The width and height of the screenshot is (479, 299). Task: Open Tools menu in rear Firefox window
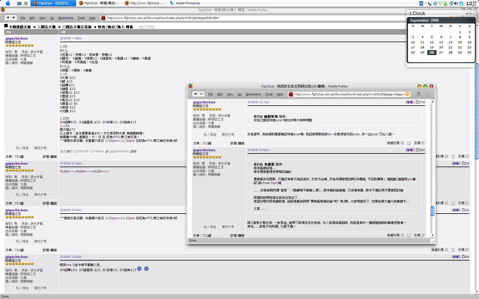pos(81,18)
